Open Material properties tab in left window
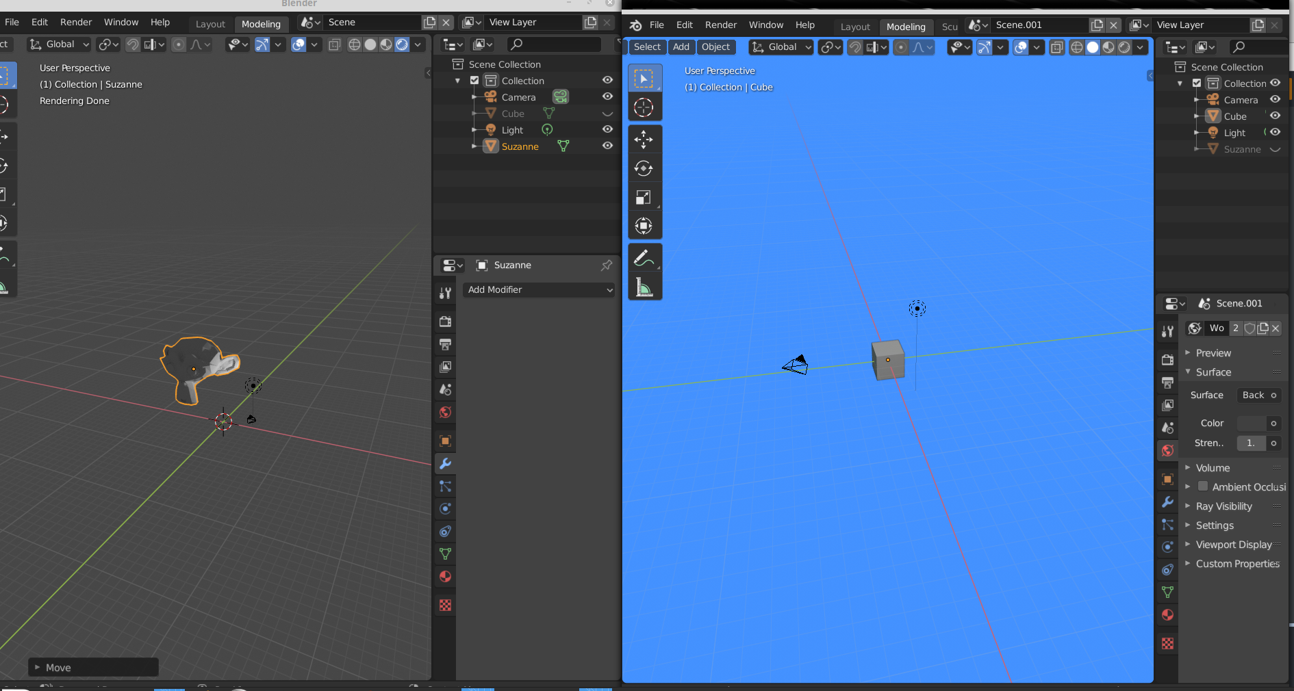 click(445, 577)
